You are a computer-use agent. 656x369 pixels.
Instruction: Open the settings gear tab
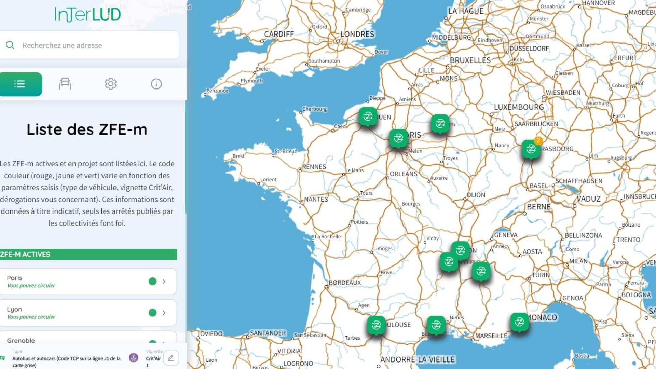(x=111, y=84)
